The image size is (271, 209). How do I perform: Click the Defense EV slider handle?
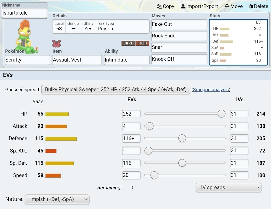click(x=182, y=138)
